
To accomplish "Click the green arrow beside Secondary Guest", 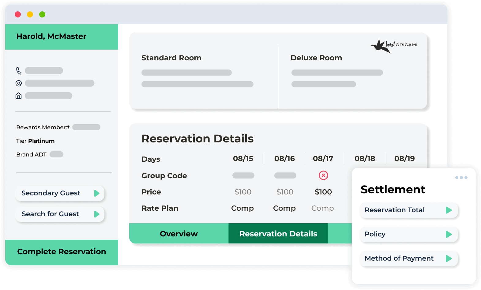I will pyautogui.click(x=97, y=193).
